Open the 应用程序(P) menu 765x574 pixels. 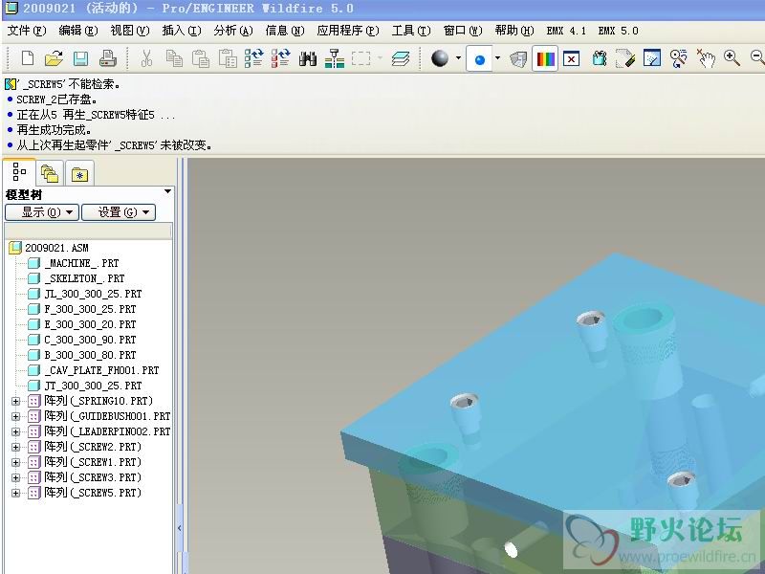348,31
